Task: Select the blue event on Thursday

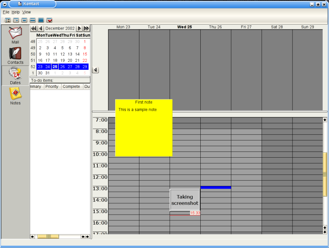Action: click(215, 188)
